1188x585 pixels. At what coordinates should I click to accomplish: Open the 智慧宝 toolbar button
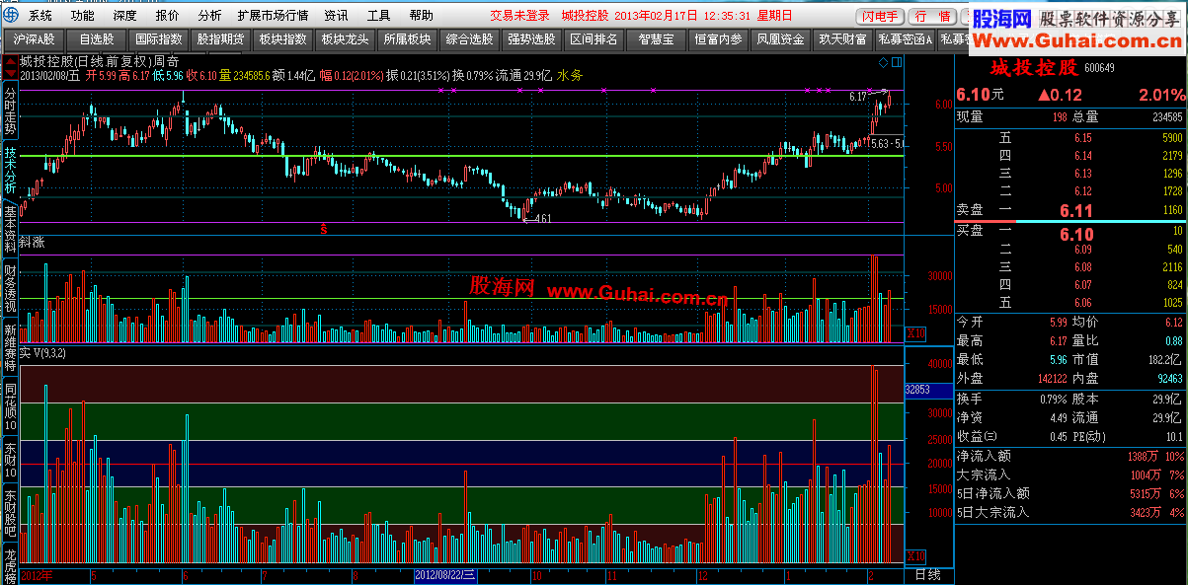656,39
